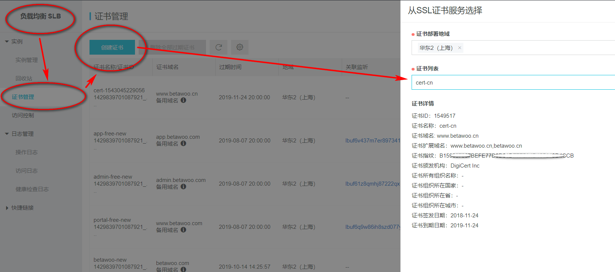Click the 负载均衡 SLB header
The image size is (615, 272).
click(40, 16)
